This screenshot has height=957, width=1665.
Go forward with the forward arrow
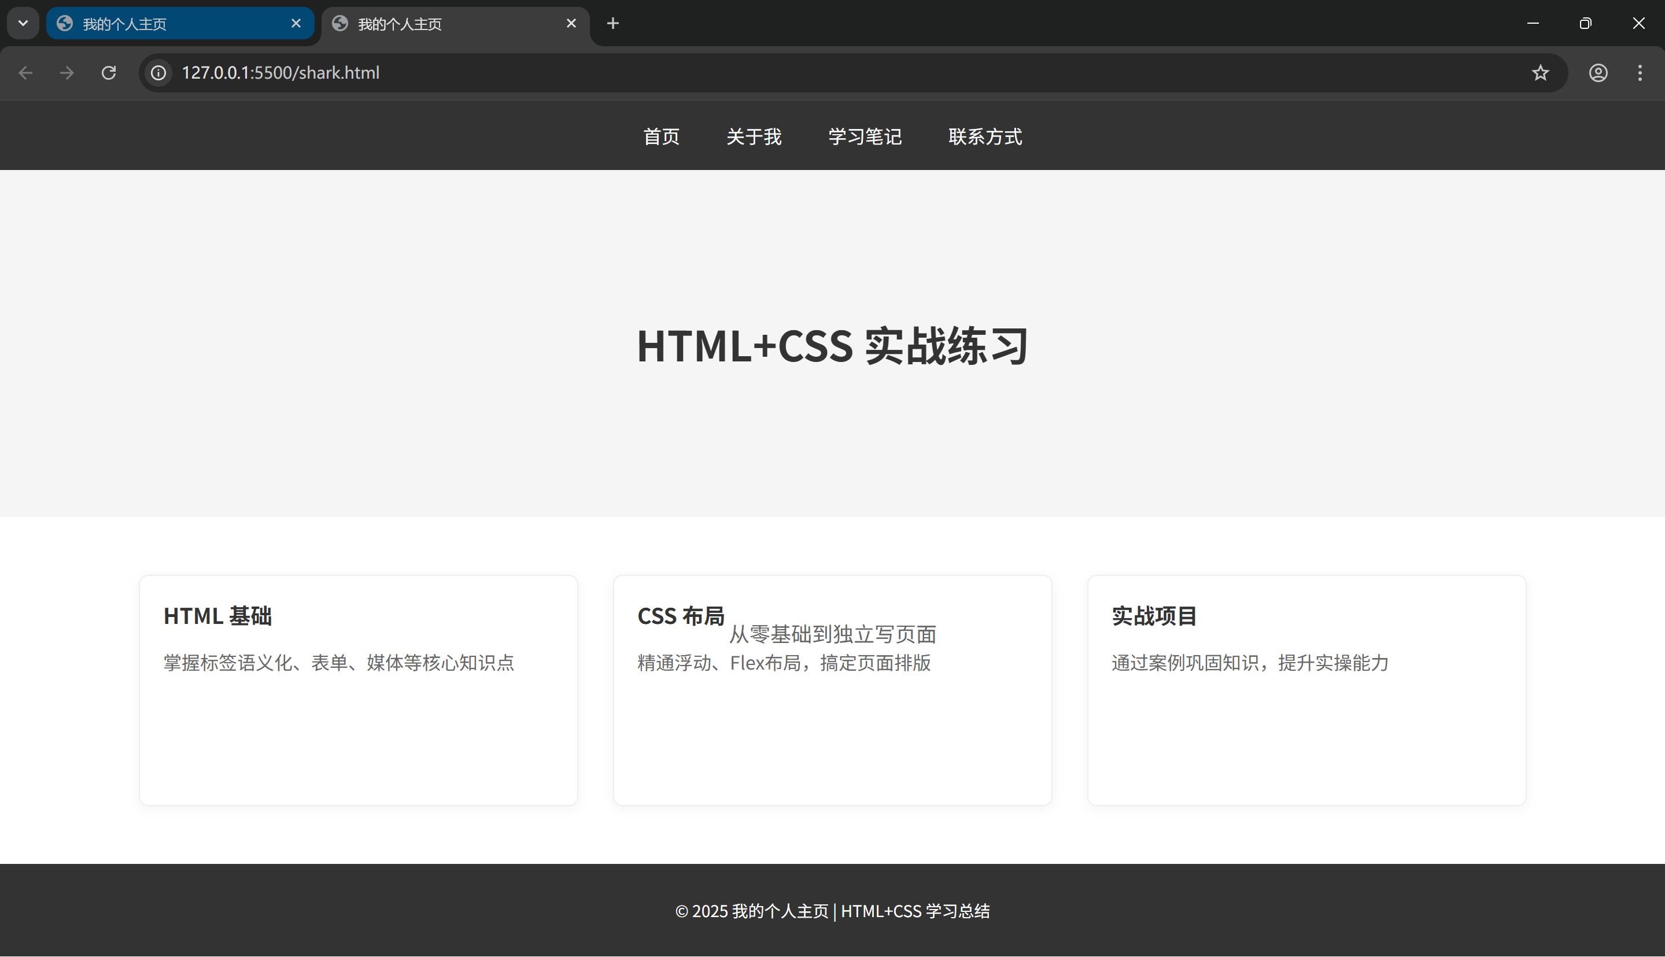coord(67,73)
